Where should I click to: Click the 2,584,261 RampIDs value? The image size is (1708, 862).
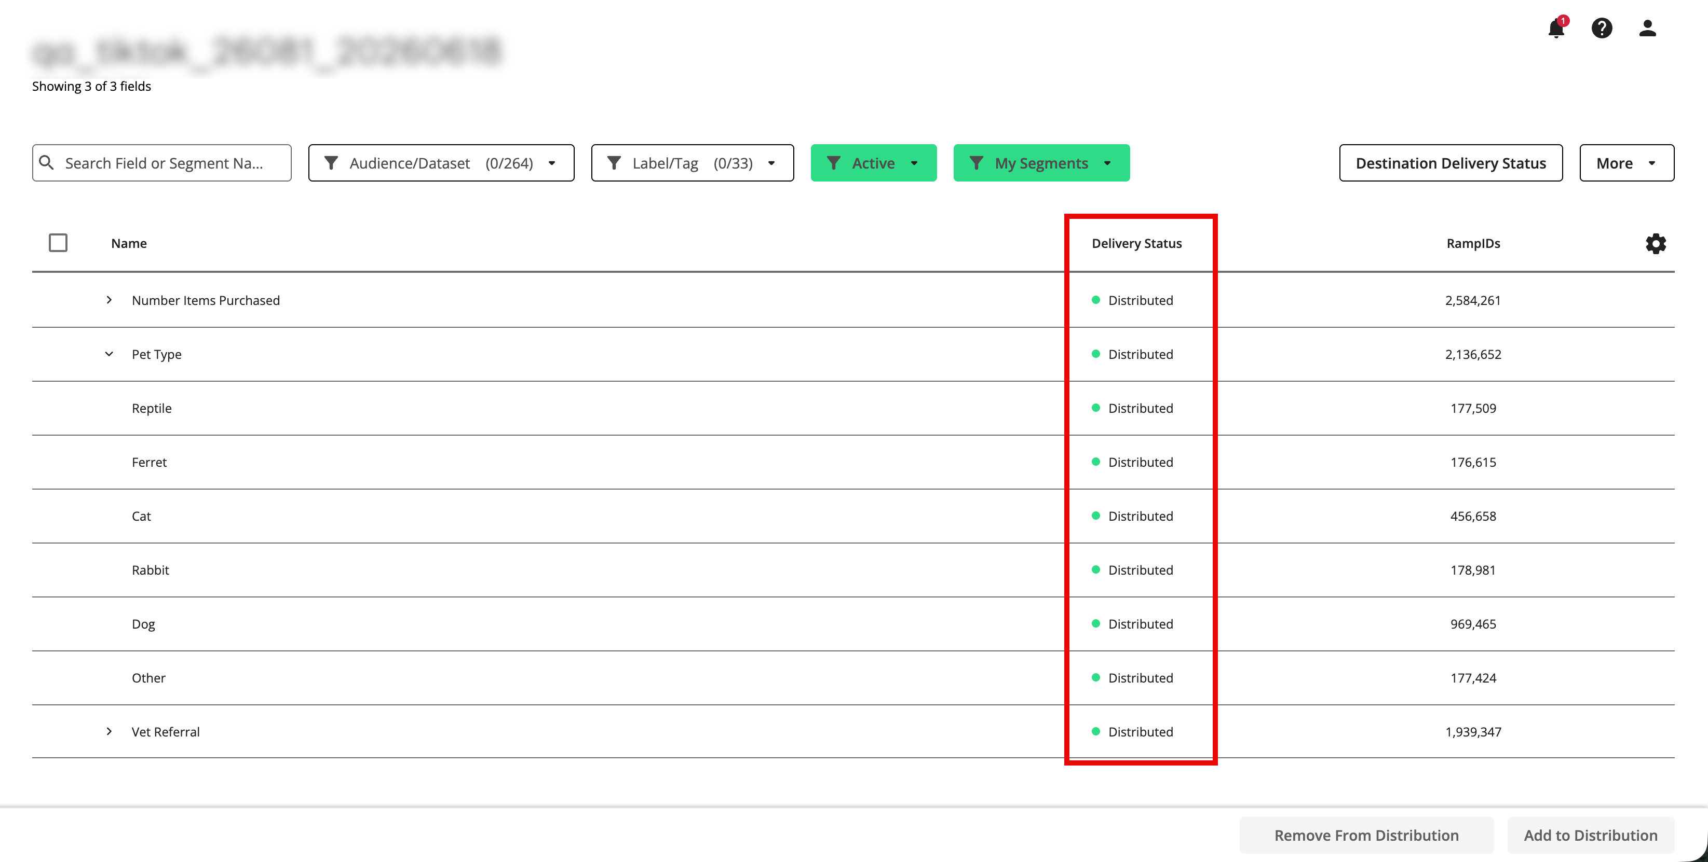[1473, 300]
